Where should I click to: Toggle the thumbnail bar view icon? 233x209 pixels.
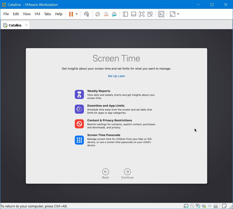coord(134,14)
